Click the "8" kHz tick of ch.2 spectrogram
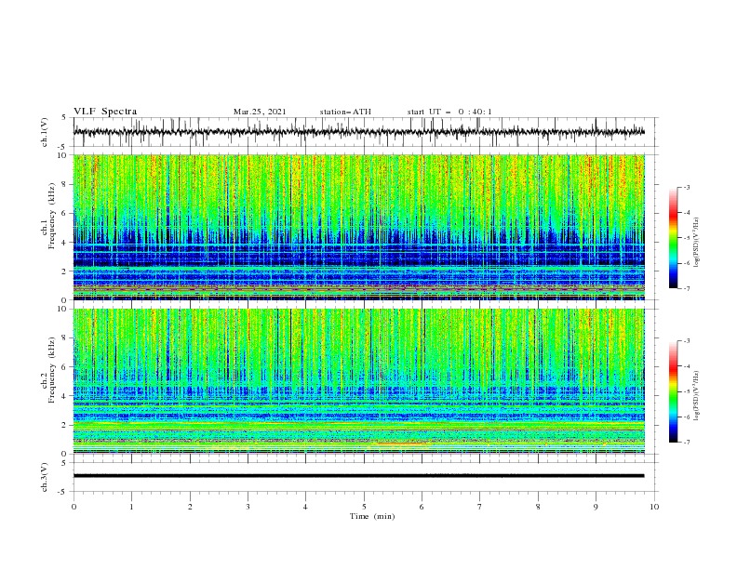 [x=64, y=338]
